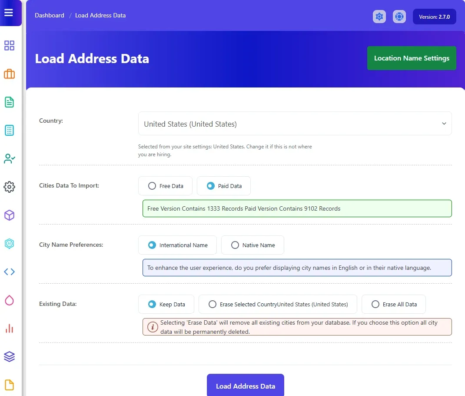
Task: Click the help lifebuoy icon in header
Action: [399, 17]
